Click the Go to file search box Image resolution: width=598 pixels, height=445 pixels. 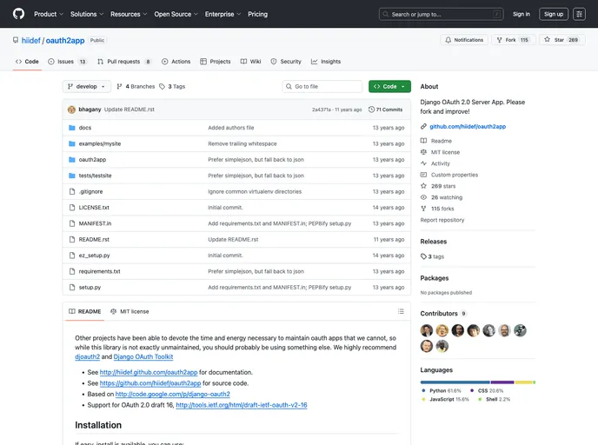(x=322, y=87)
